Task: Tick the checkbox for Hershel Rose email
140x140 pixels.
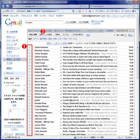Action: (x=29, y=103)
